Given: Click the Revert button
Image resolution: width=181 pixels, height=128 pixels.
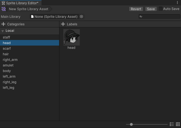Looking at the screenshot, I should [x=136, y=9].
